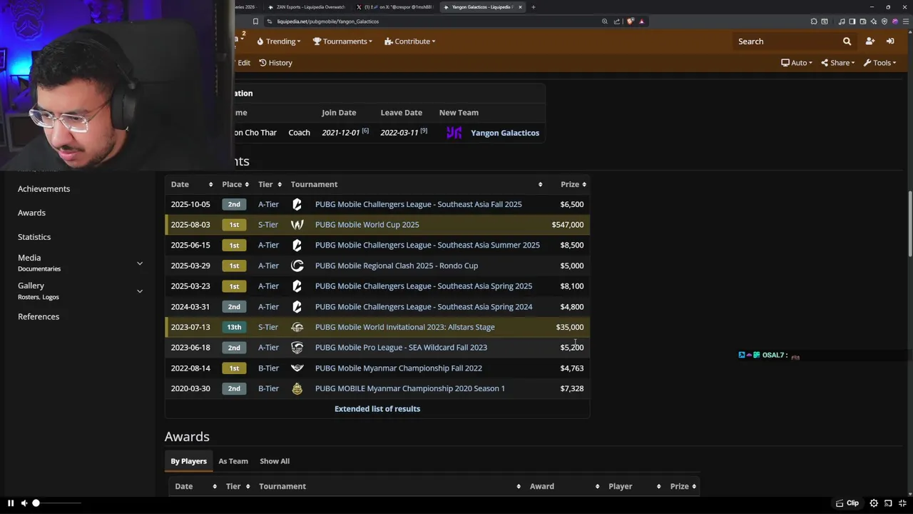Expand the Media sidebar section
Viewport: 913px width, 514px height.
coord(140,263)
